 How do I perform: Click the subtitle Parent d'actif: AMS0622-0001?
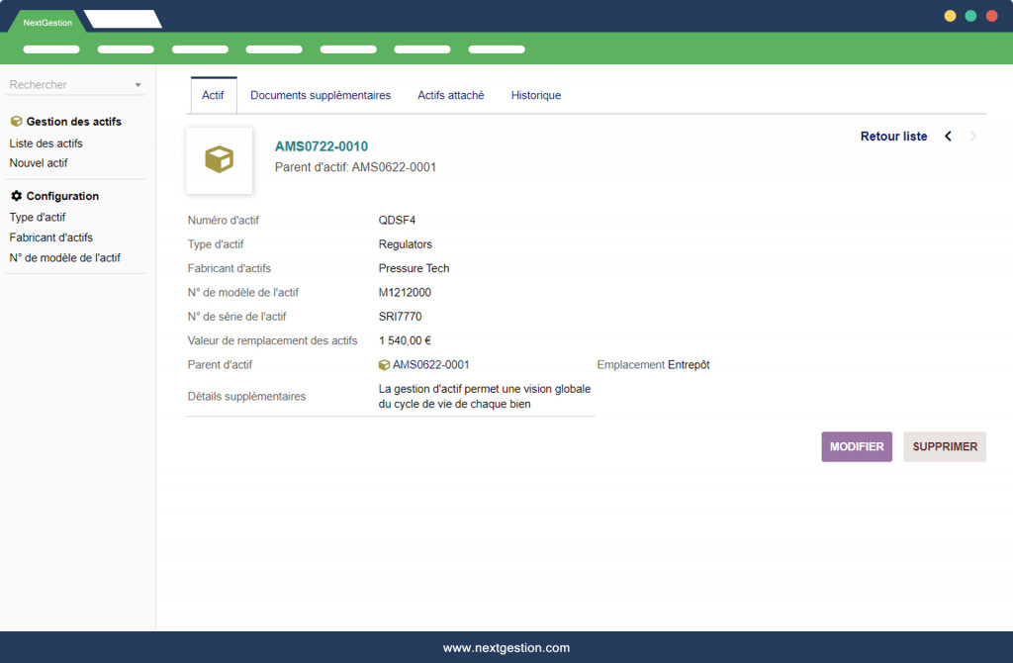(x=355, y=167)
